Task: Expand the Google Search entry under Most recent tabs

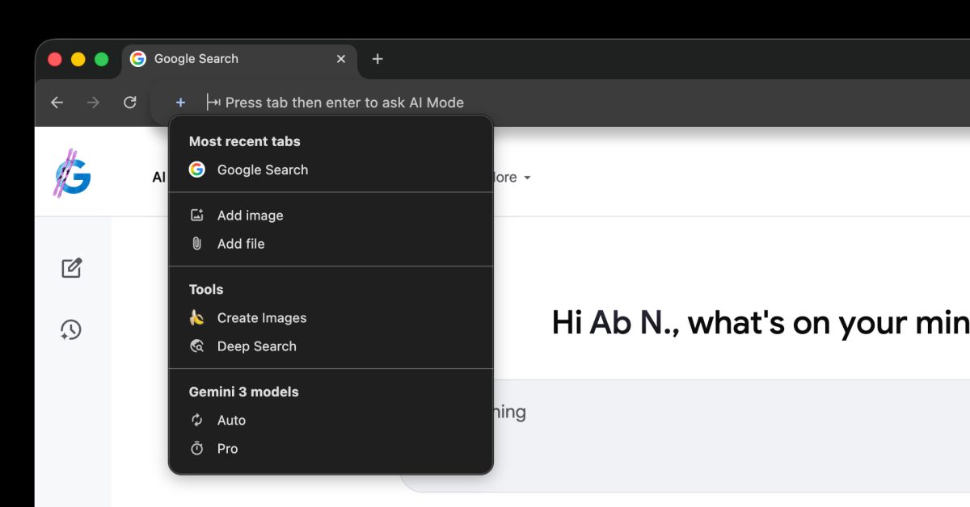Action: pos(262,170)
